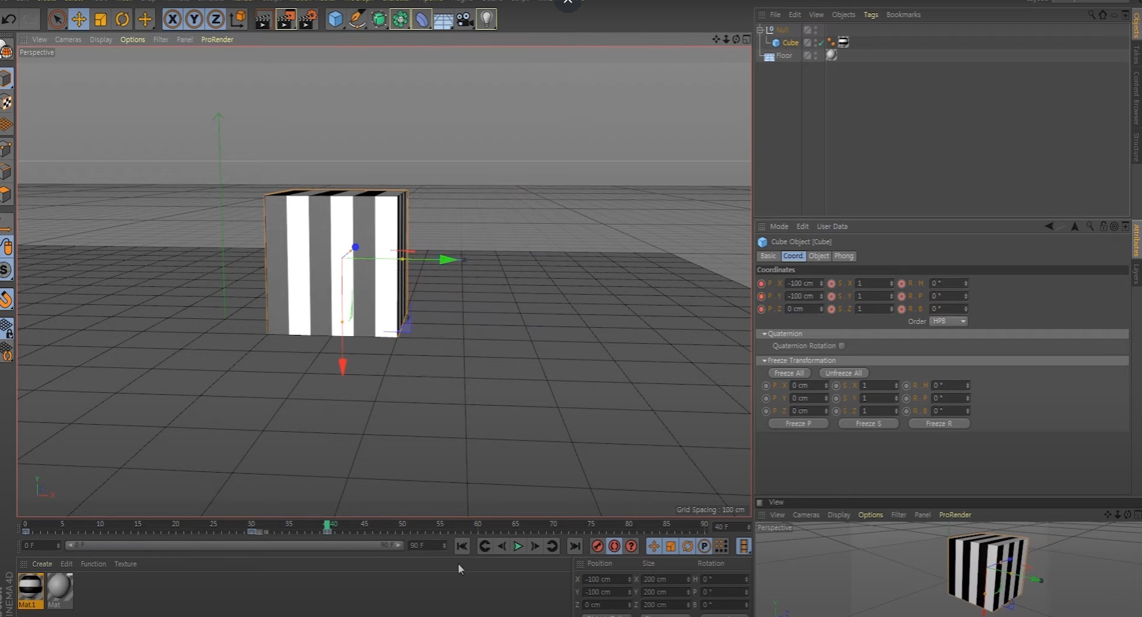Open Bookmarks menu in Object Manager
This screenshot has width=1142, height=617.
click(x=904, y=15)
